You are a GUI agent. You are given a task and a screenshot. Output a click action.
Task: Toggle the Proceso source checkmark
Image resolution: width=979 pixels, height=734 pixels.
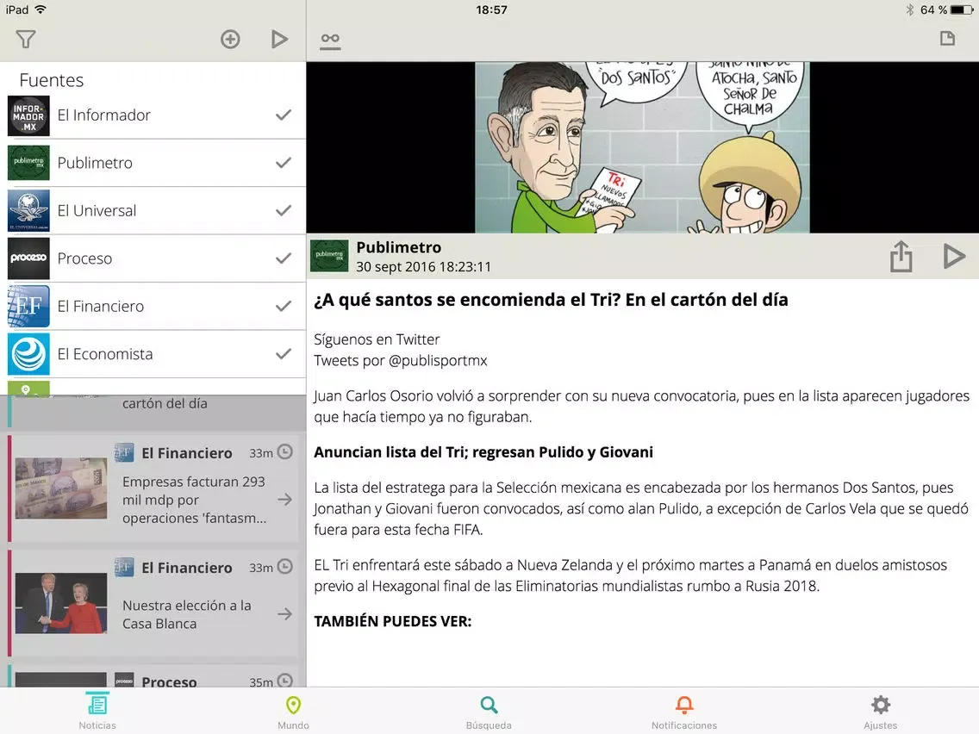pos(284,258)
